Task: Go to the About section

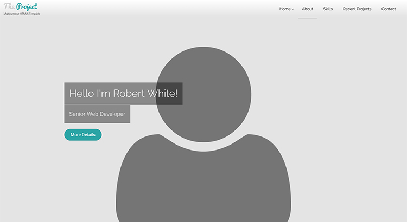Action: pyautogui.click(x=308, y=9)
